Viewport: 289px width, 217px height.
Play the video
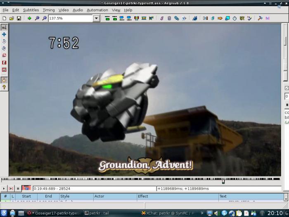[4, 188]
